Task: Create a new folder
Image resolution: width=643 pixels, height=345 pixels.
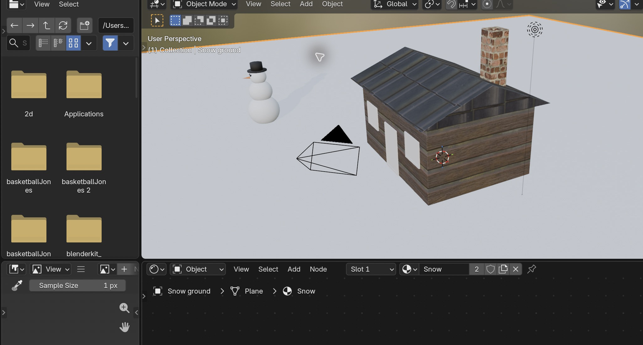Action: pyautogui.click(x=84, y=25)
